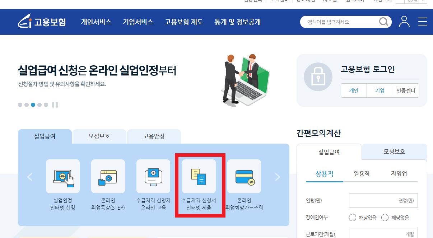Click the 간편모의계산 heading
This screenshot has width=433, height=238.
(x=319, y=133)
